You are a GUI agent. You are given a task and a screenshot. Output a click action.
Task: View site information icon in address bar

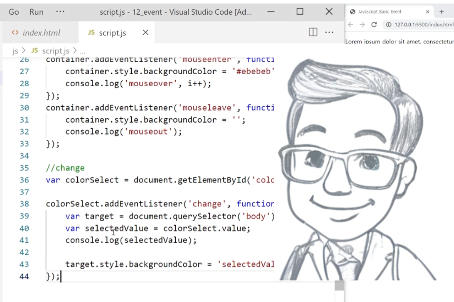[x=388, y=25]
